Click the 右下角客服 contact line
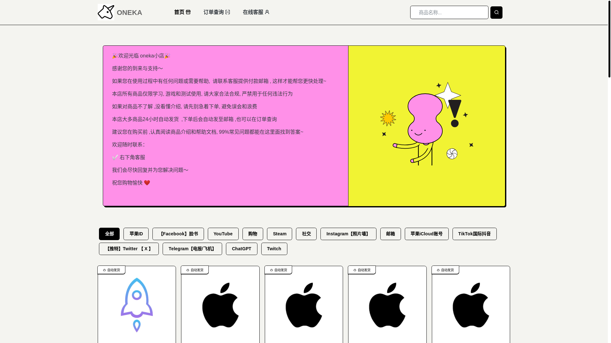Screen dimensions: 611x343 pos(129,158)
